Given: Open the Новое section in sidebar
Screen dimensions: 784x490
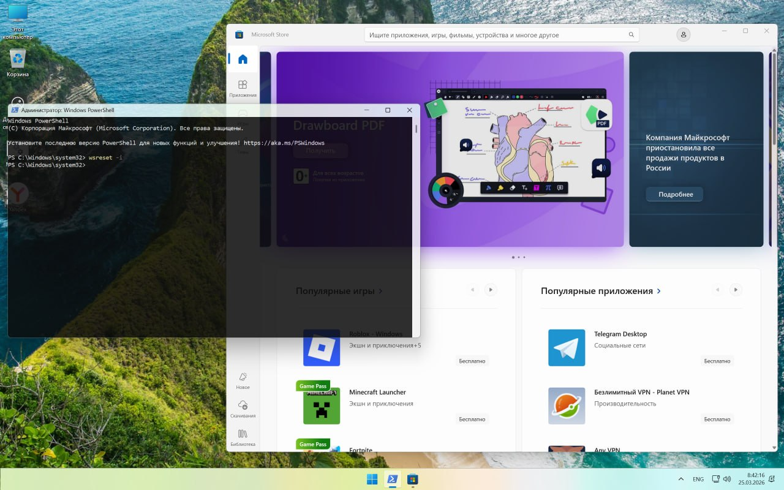Looking at the screenshot, I should [x=243, y=380].
